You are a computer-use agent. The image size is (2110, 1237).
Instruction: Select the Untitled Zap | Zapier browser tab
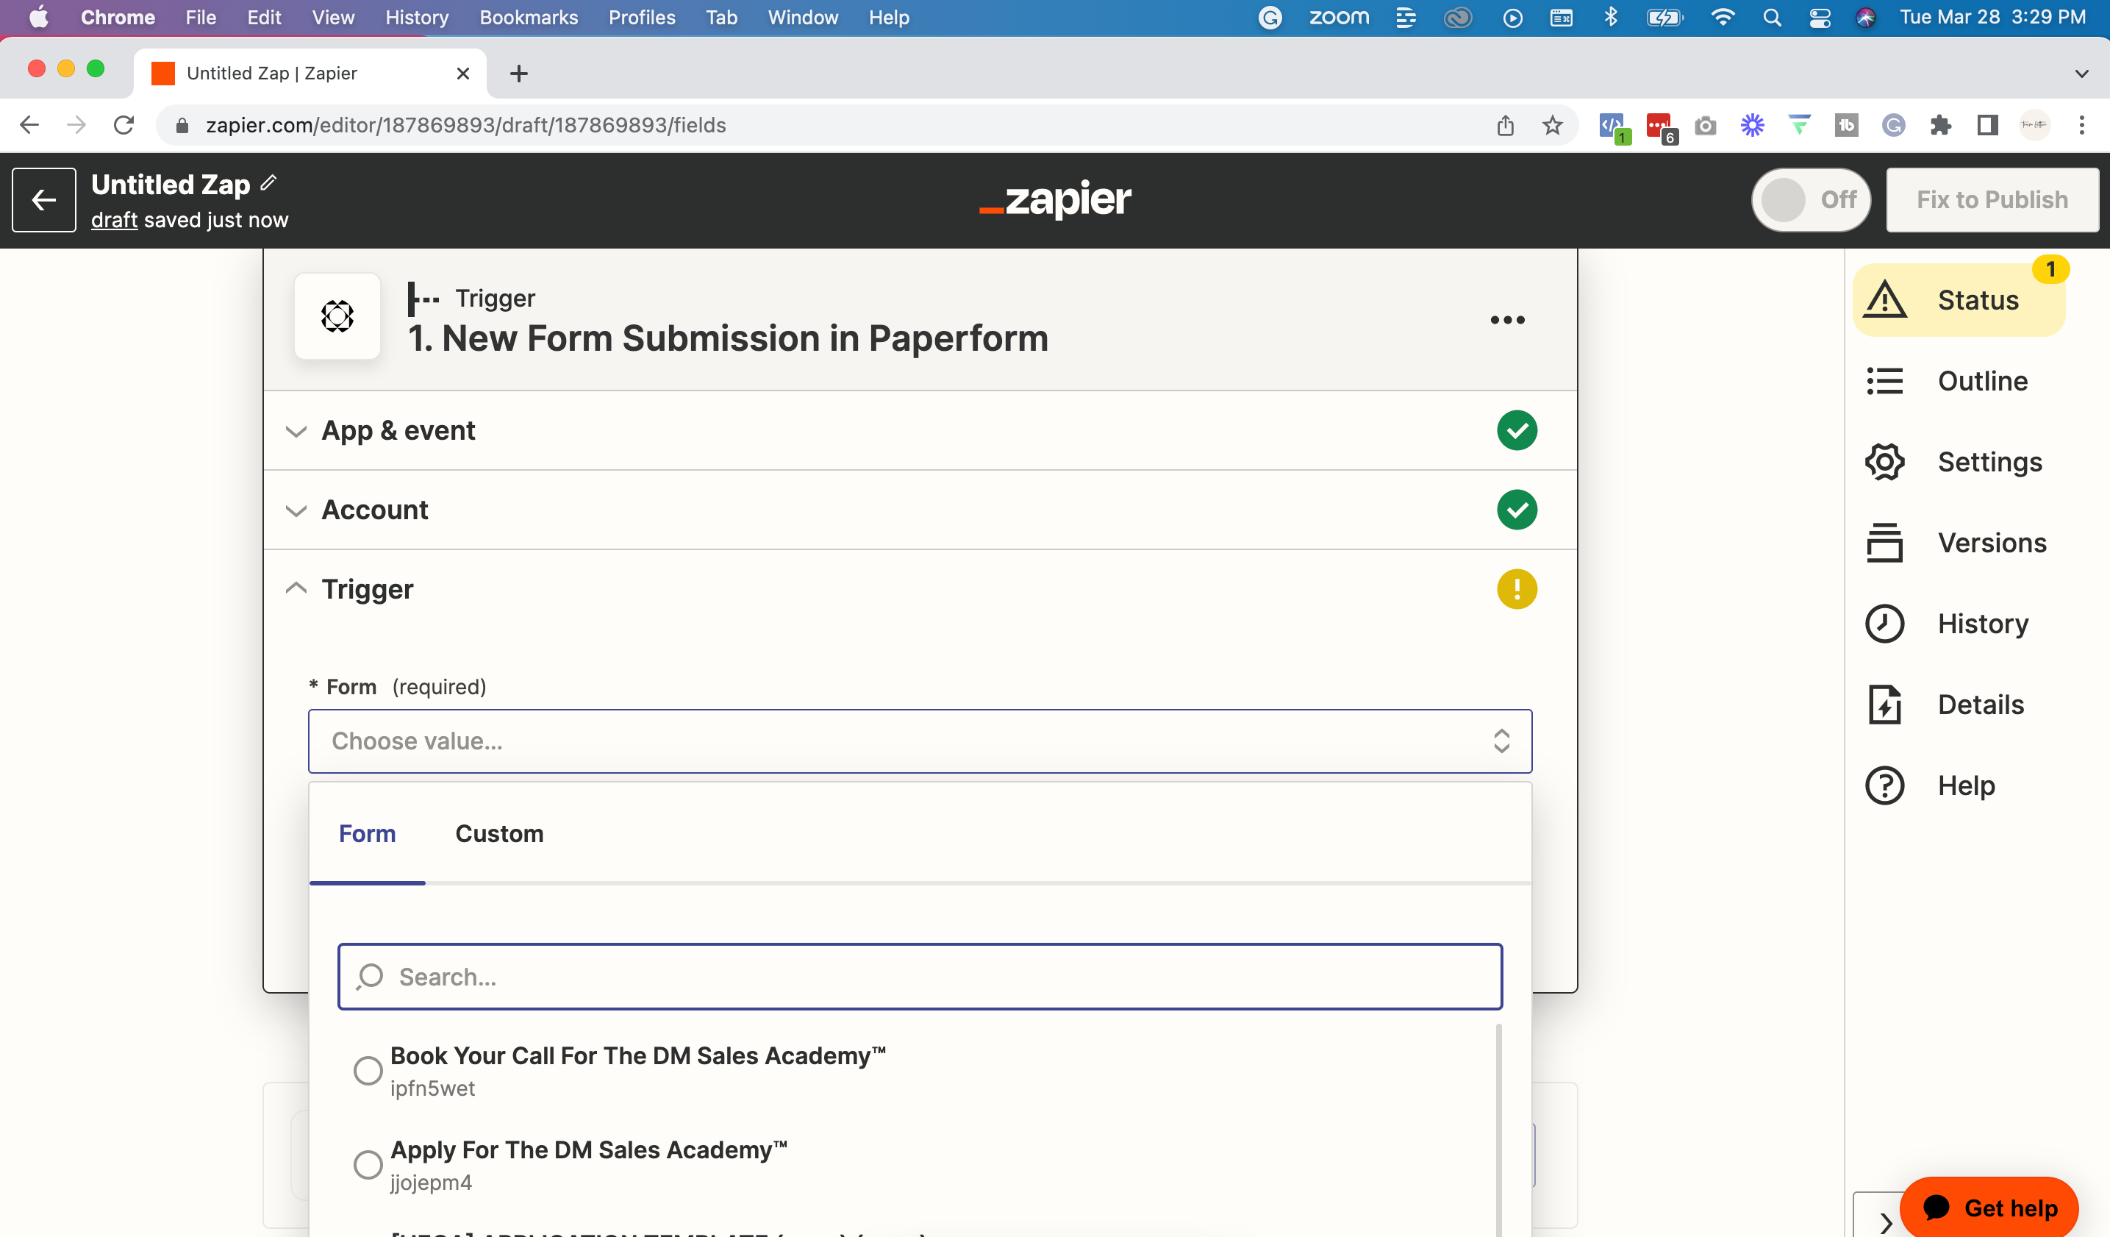[310, 73]
